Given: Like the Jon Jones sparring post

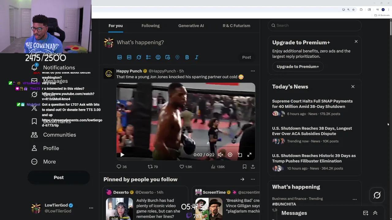Looking at the screenshot, I should pos(186,167).
